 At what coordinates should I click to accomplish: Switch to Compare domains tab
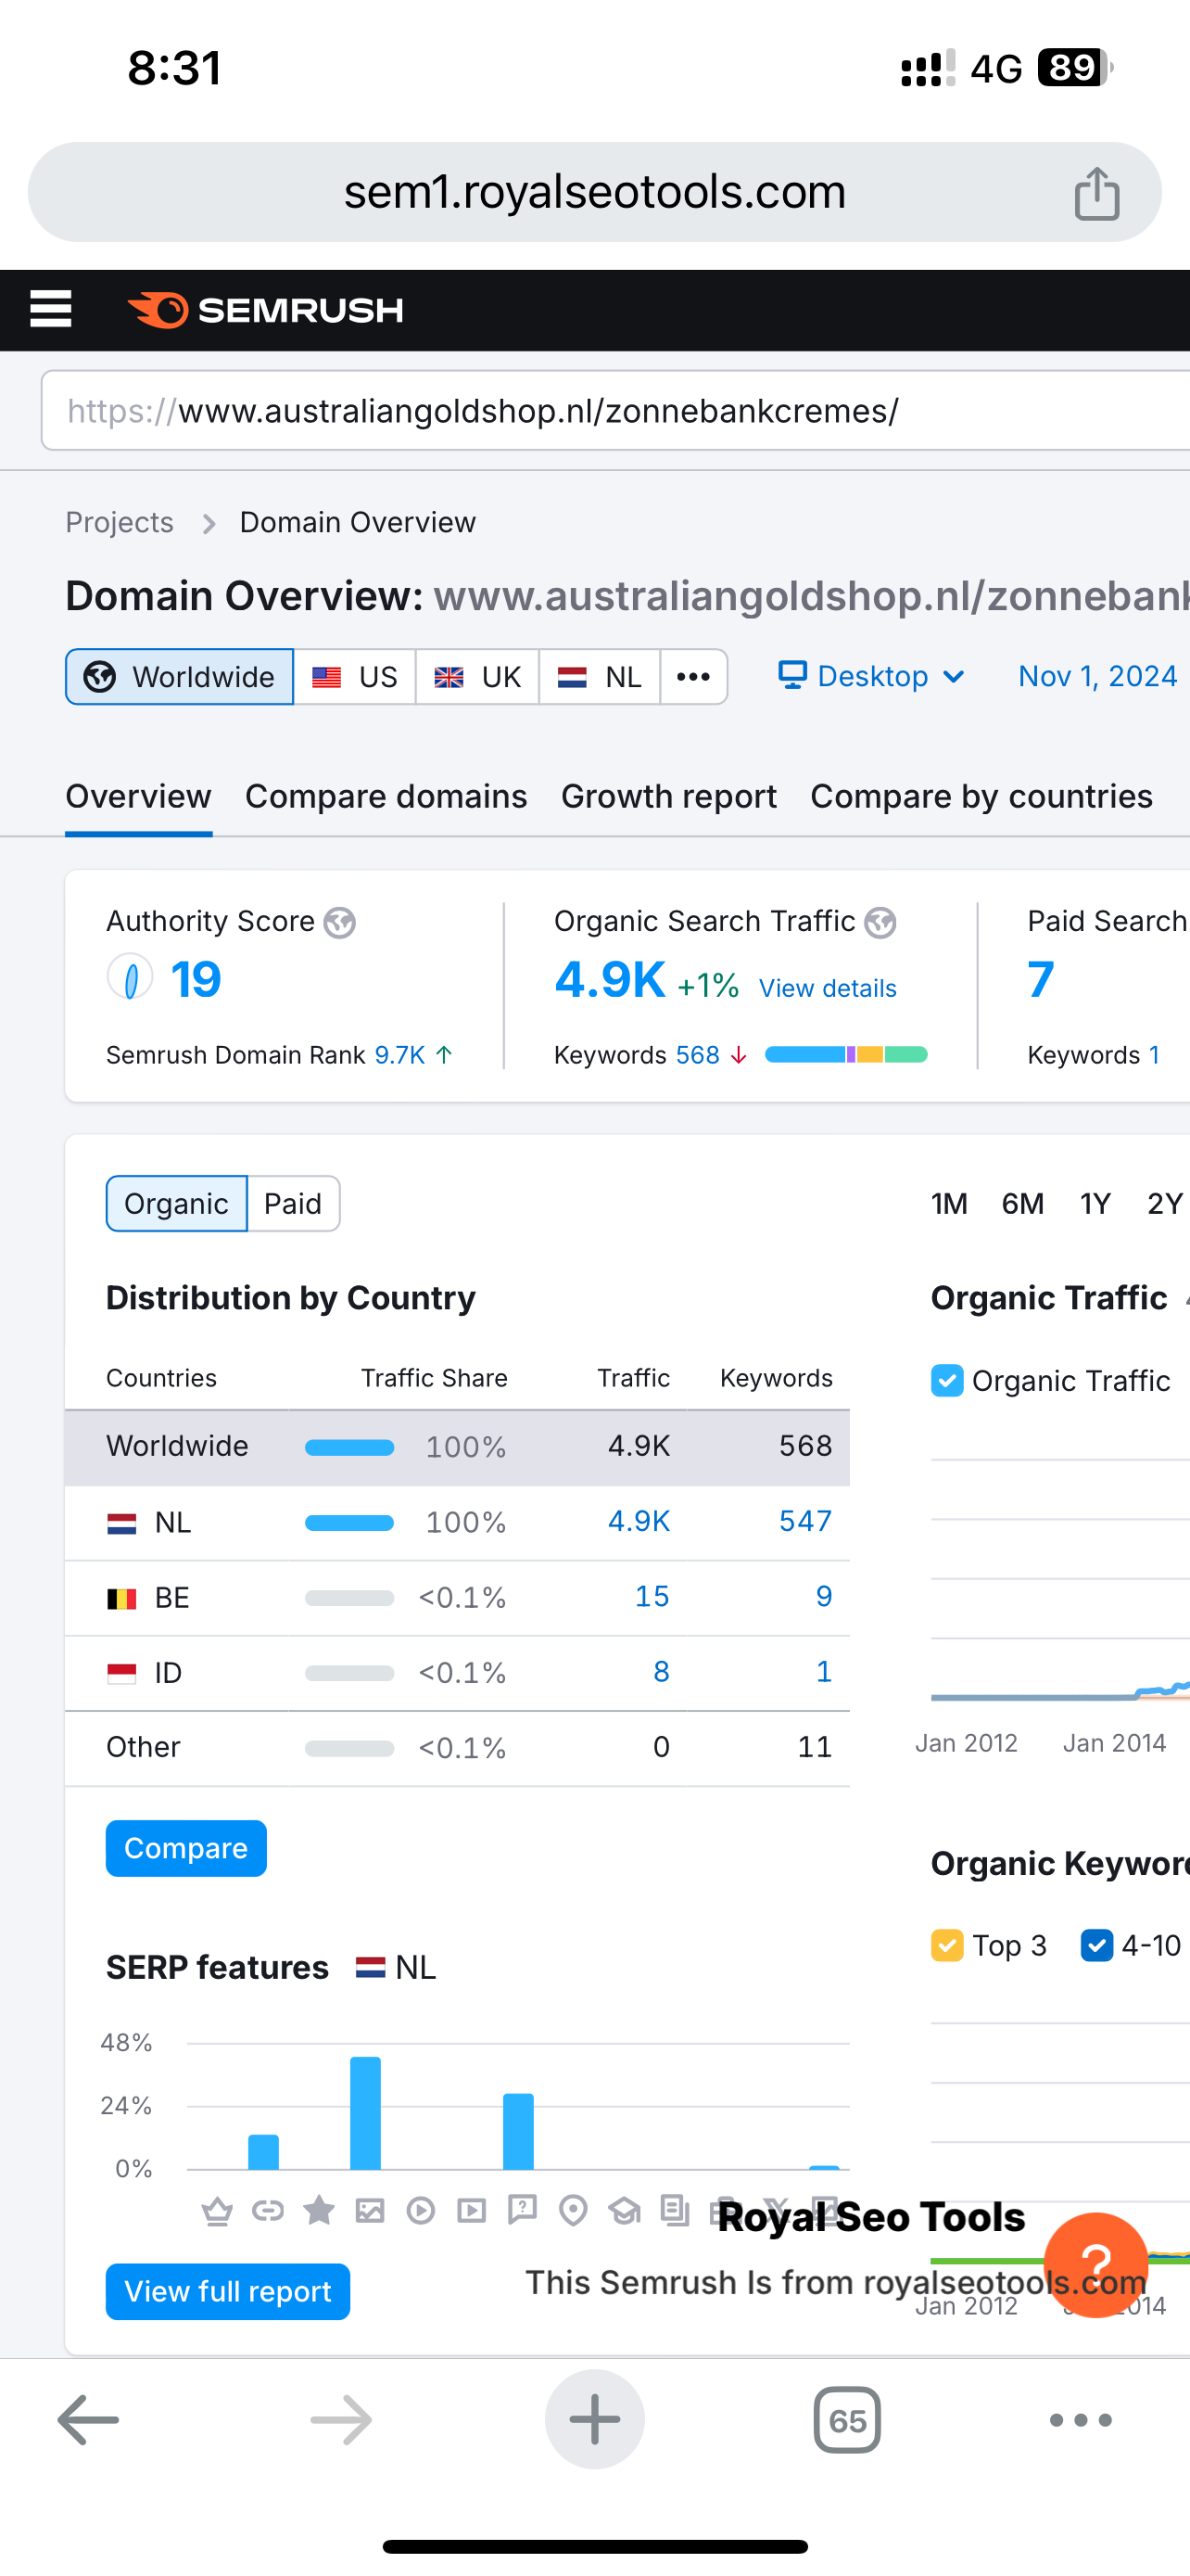pyautogui.click(x=386, y=797)
